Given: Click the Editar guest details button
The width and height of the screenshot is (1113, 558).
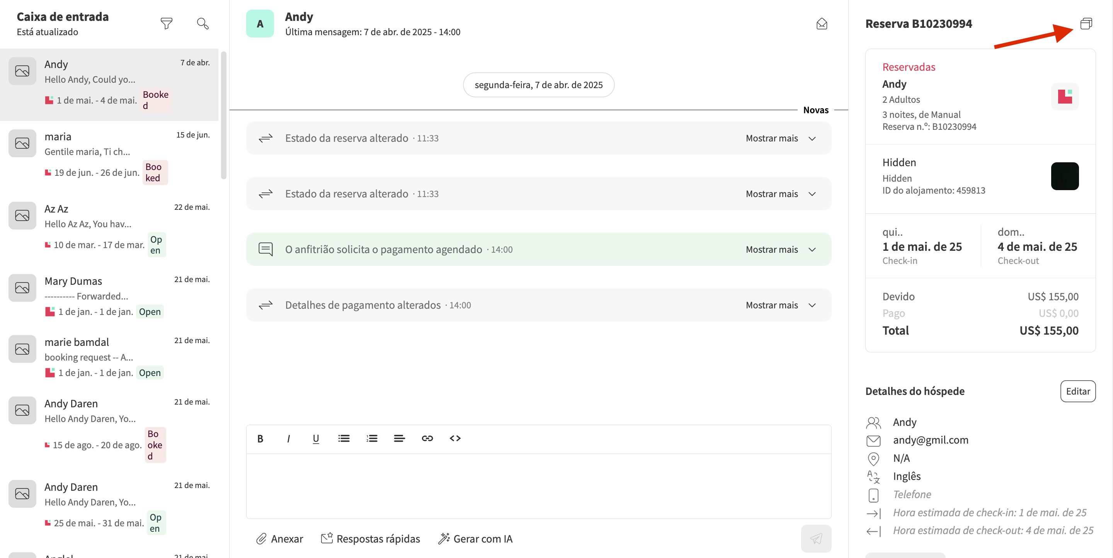Looking at the screenshot, I should 1077,391.
